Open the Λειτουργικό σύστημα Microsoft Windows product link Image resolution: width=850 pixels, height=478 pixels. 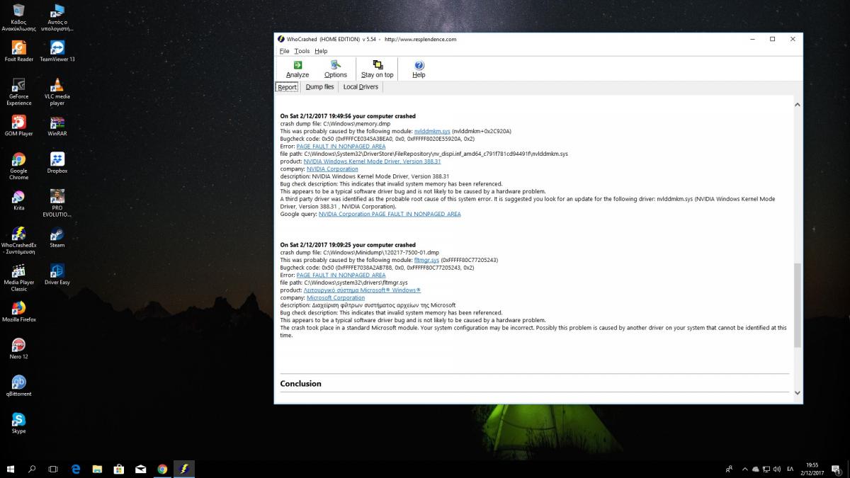tap(362, 290)
